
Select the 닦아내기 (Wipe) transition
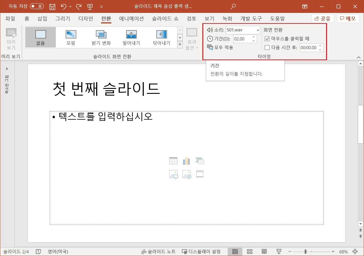coord(161,37)
